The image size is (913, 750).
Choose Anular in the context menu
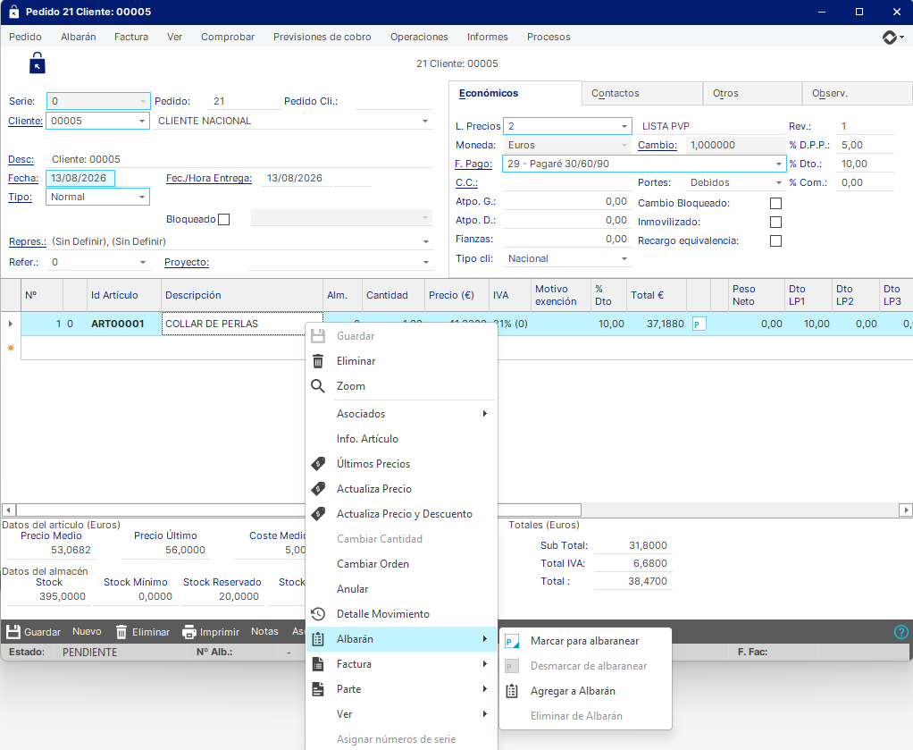(x=402, y=589)
